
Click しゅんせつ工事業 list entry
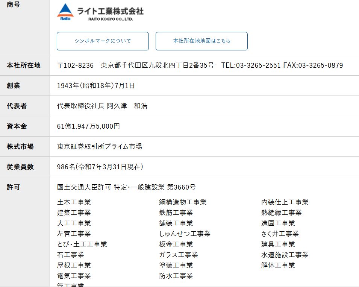pyautogui.click(x=185, y=234)
